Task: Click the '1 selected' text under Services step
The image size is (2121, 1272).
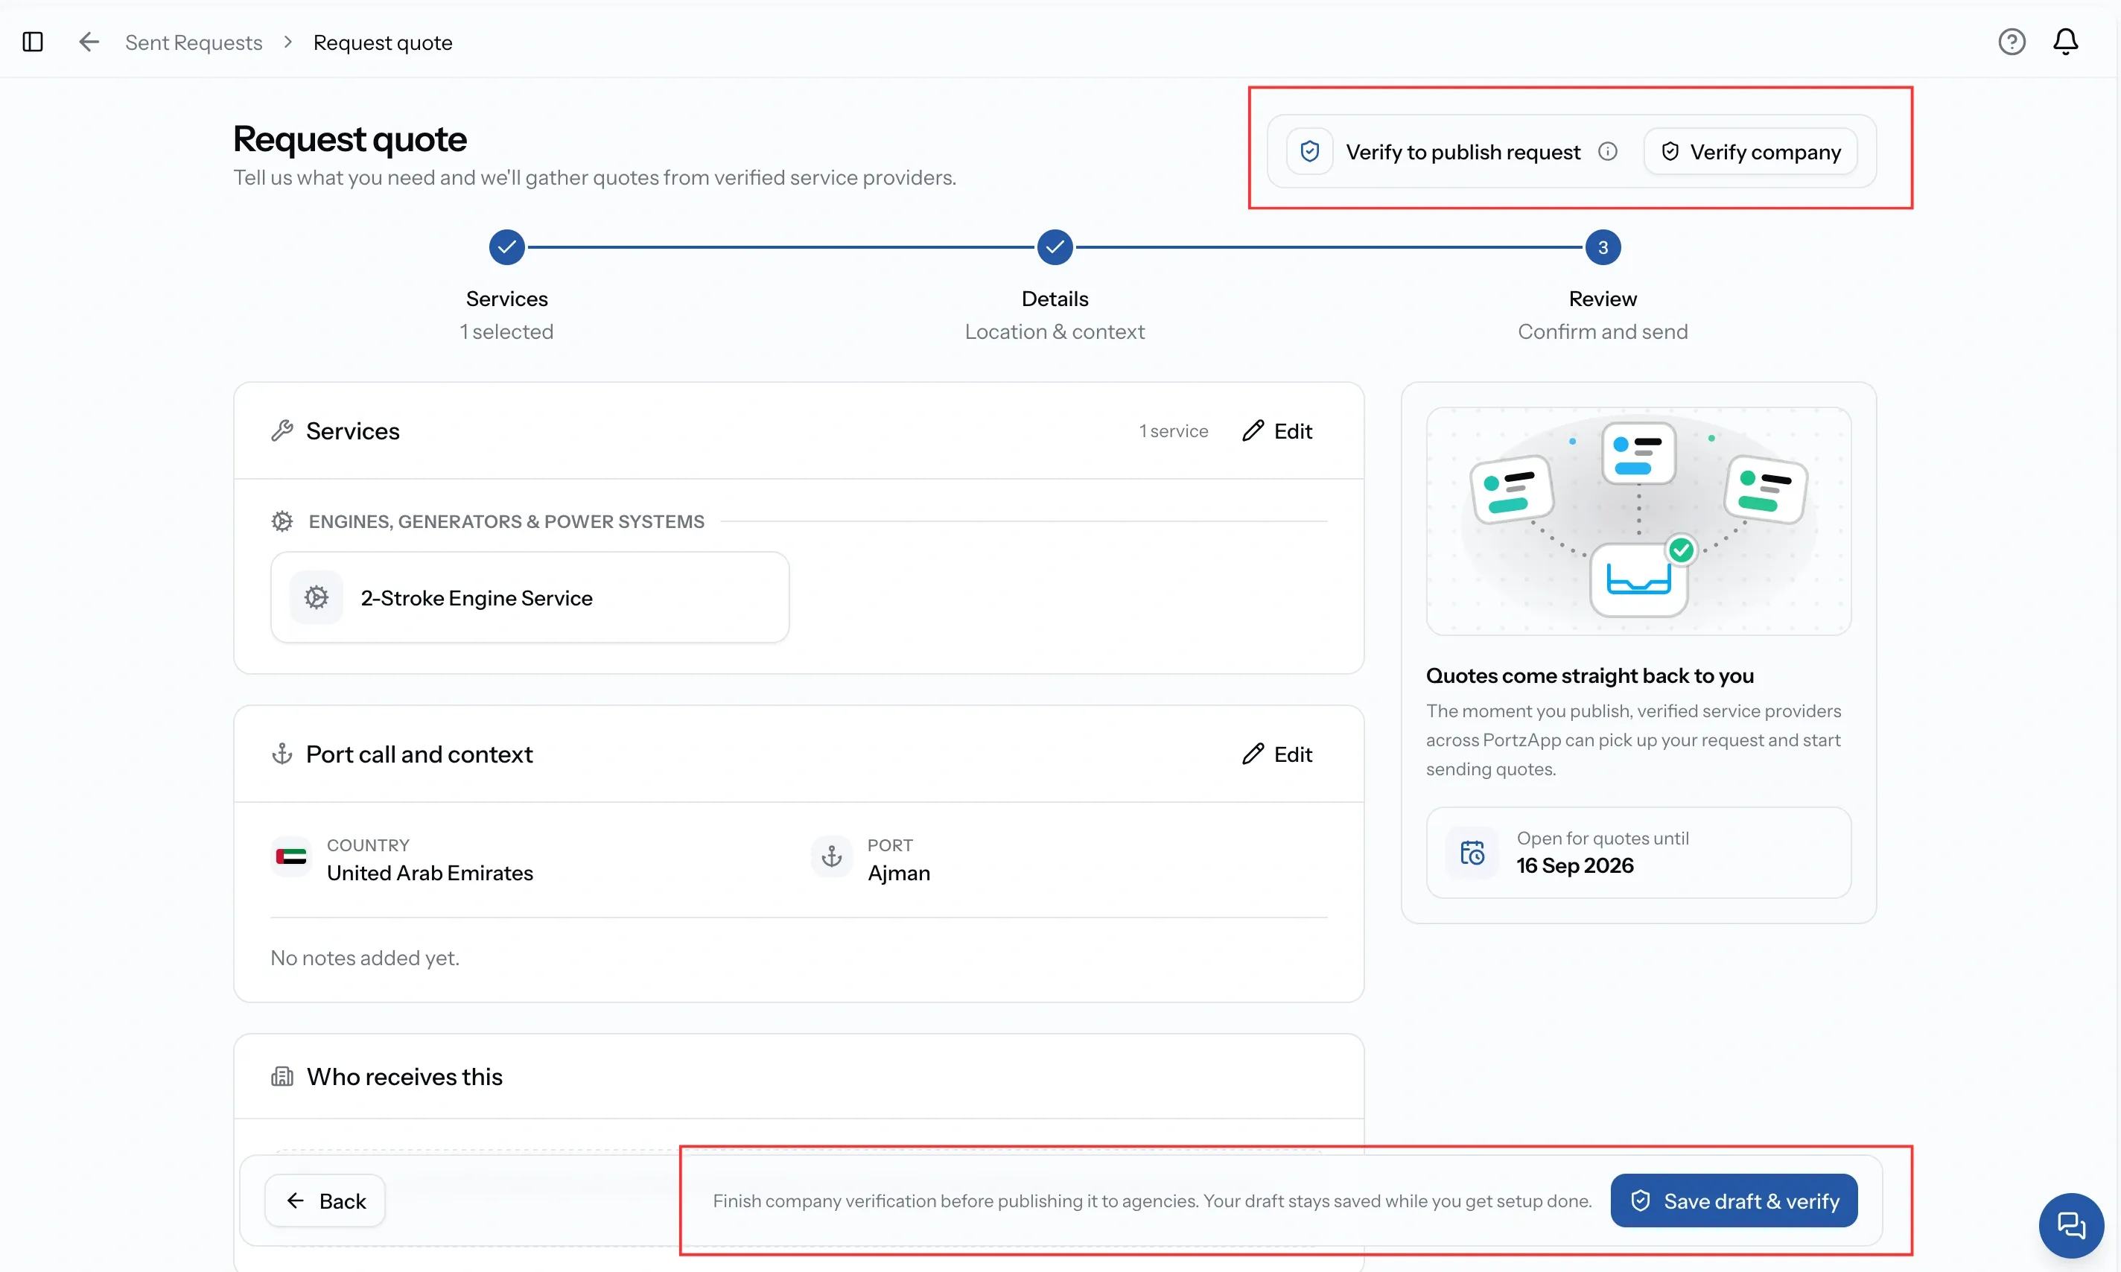Action: (506, 331)
